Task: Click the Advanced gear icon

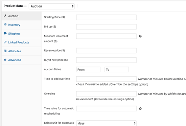Action: click(5, 60)
